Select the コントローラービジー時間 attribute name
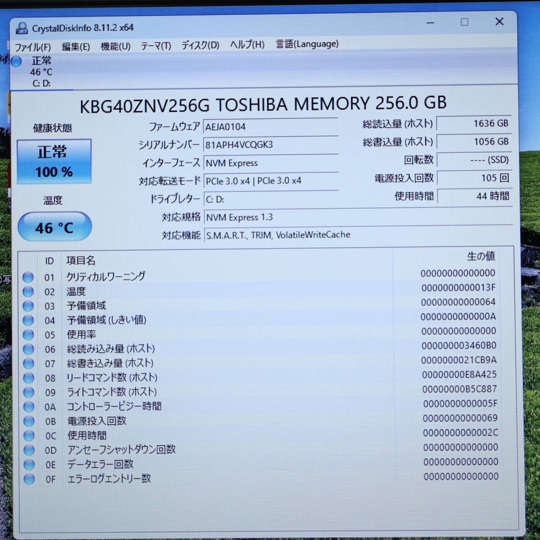This screenshot has width=540, height=540. (114, 406)
